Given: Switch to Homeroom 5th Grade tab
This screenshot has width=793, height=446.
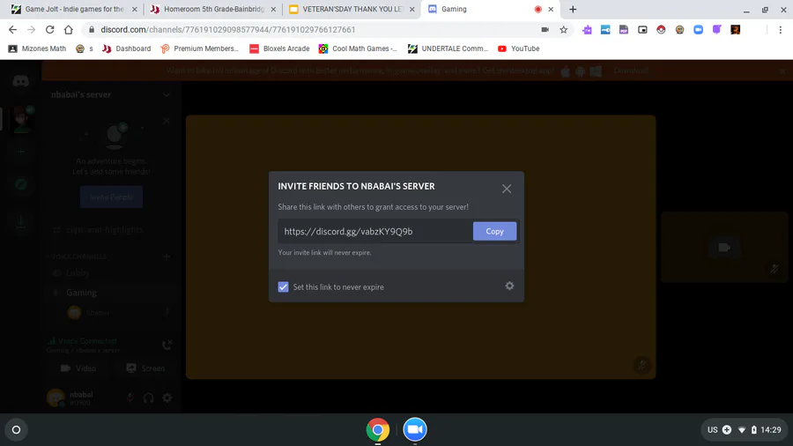Looking at the screenshot, I should click(x=213, y=9).
